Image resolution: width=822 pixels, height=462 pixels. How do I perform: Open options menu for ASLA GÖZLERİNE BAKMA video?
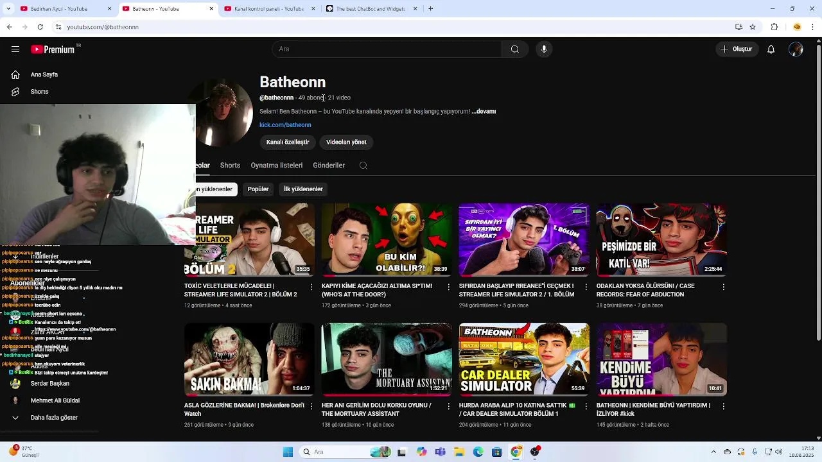pos(311,406)
